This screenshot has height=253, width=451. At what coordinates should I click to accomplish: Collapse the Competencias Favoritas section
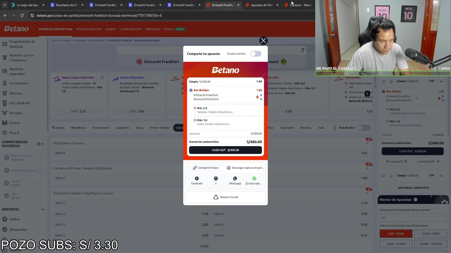(x=43, y=144)
